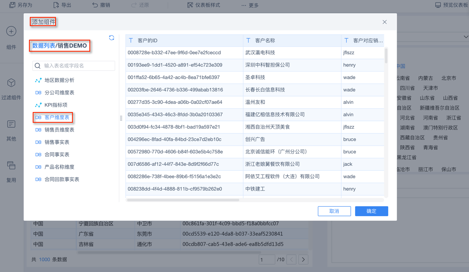Click 另存为 in the top toolbar
This screenshot has width=469, height=272.
pyautogui.click(x=21, y=5)
